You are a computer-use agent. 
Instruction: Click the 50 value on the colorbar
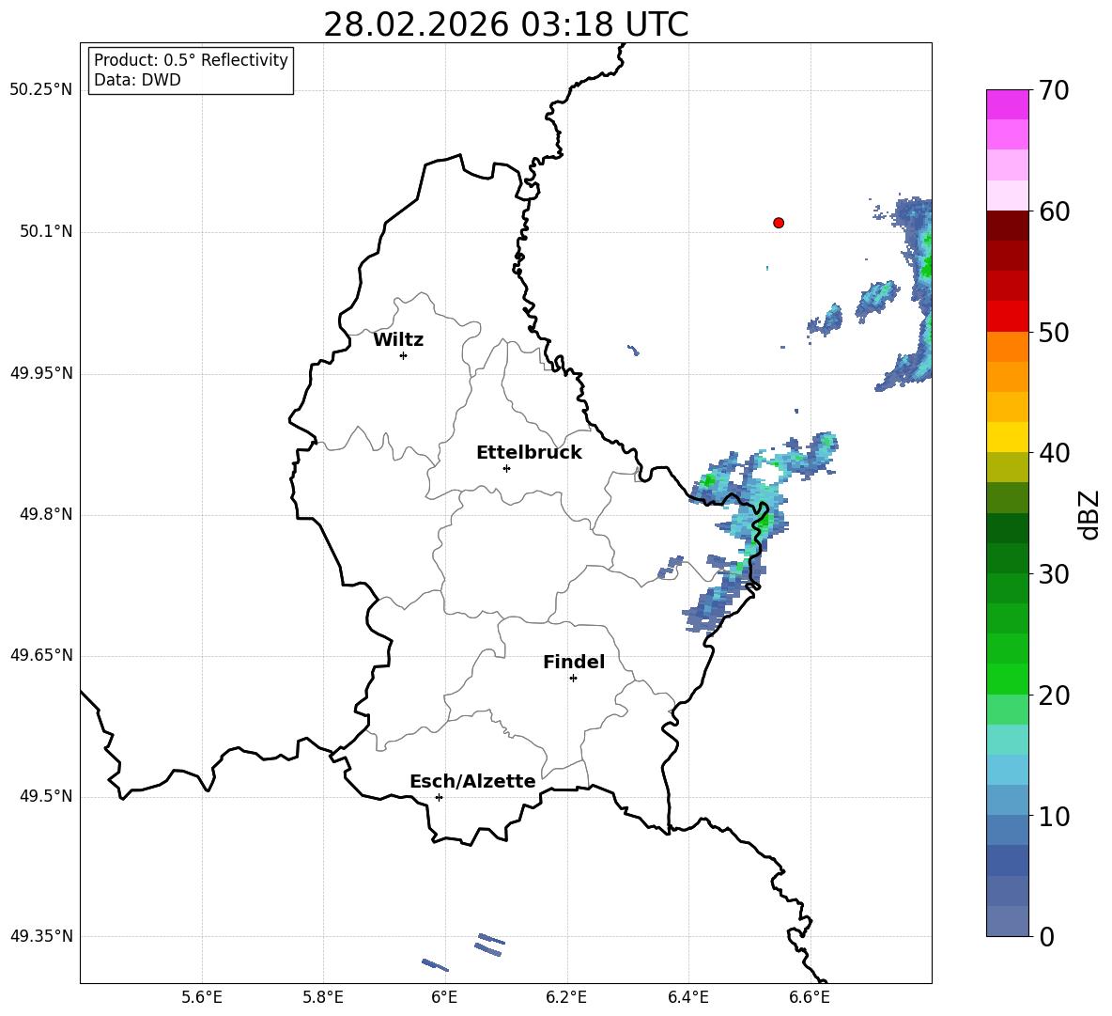tap(1054, 333)
